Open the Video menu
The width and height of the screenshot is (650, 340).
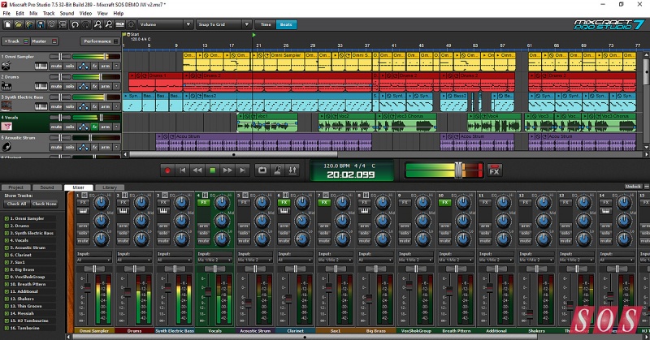[85, 13]
